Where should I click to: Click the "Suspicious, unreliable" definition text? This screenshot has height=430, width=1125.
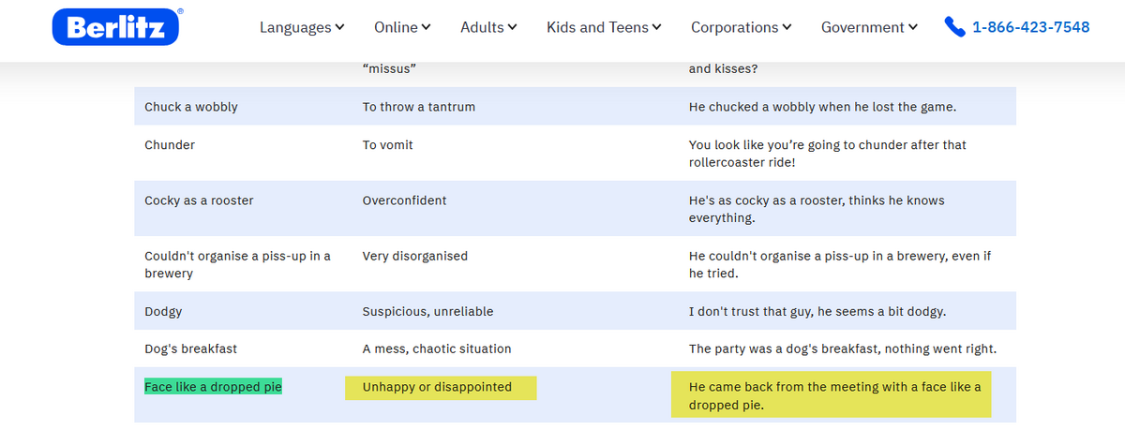point(427,311)
